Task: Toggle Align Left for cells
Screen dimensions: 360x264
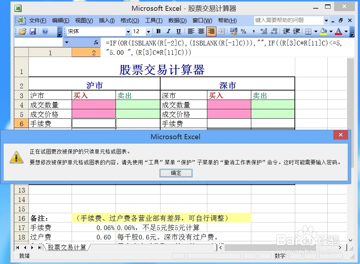Action: click(x=191, y=31)
